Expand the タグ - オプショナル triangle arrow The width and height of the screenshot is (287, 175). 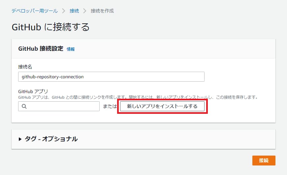[20, 139]
